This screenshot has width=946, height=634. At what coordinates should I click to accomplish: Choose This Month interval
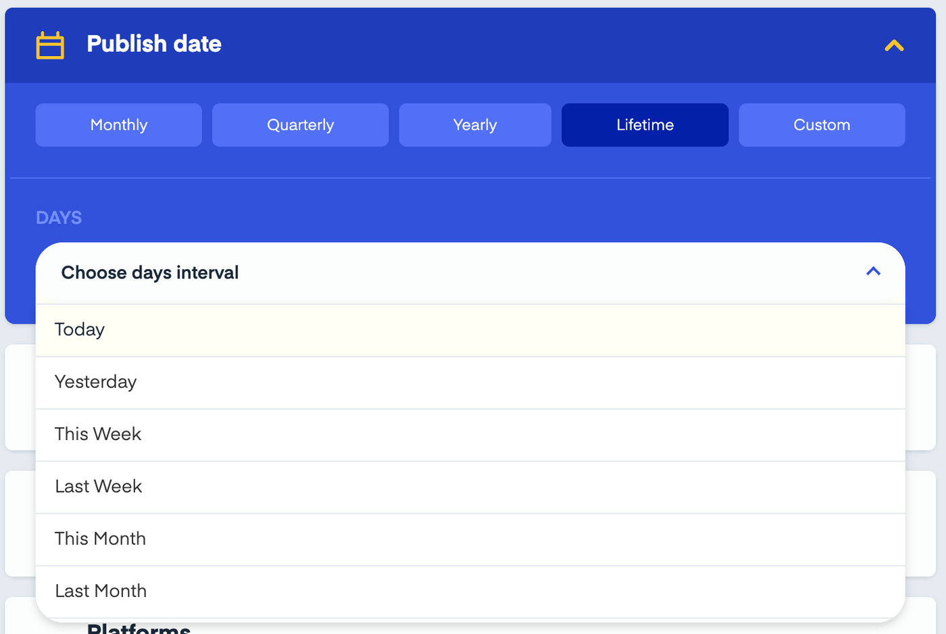(x=470, y=539)
